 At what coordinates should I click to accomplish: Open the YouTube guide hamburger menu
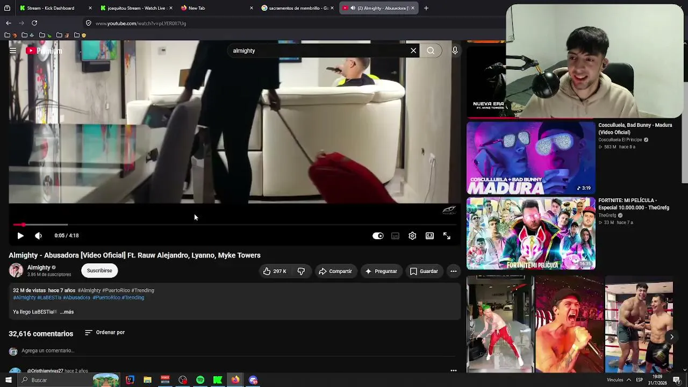click(12, 51)
